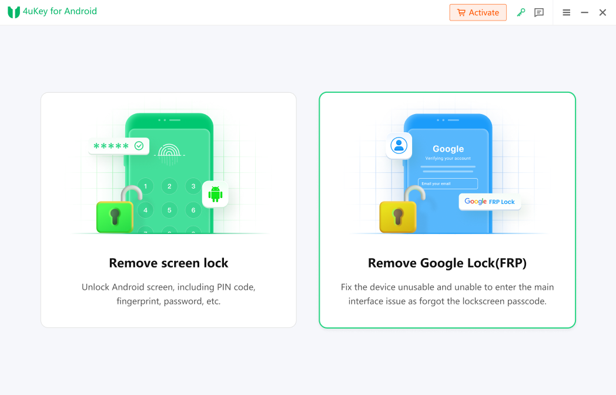Image resolution: width=616 pixels, height=395 pixels.
Task: Click the 4uKey shield logo icon
Action: pos(14,12)
